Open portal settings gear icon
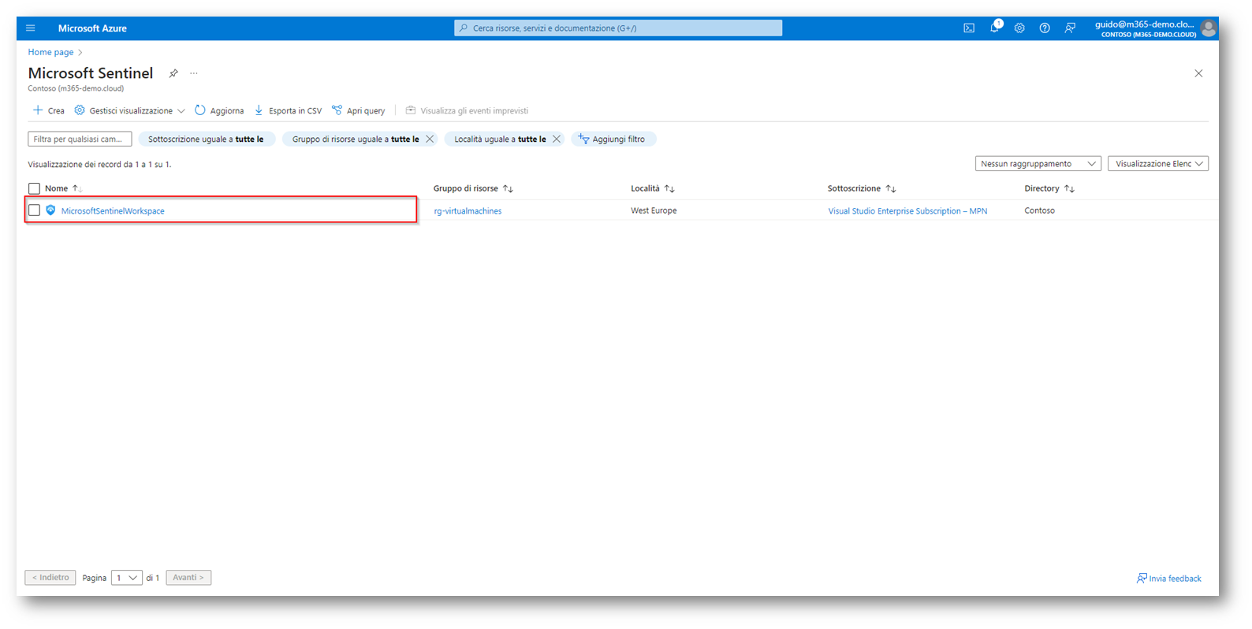Image resolution: width=1252 pixels, height=629 pixels. (1019, 28)
